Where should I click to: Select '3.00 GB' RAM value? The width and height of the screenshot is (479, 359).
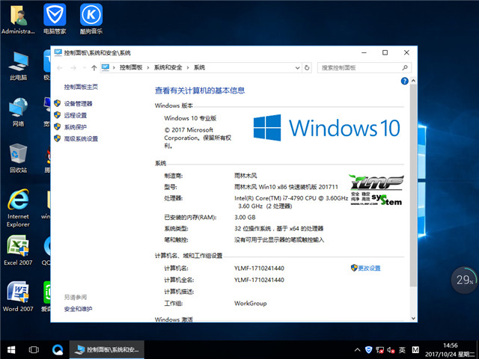click(245, 218)
